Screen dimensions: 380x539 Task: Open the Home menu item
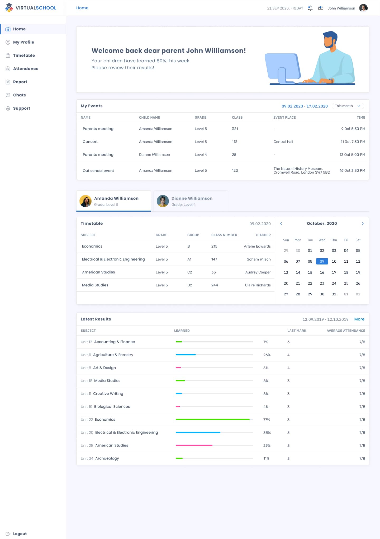[33, 29]
